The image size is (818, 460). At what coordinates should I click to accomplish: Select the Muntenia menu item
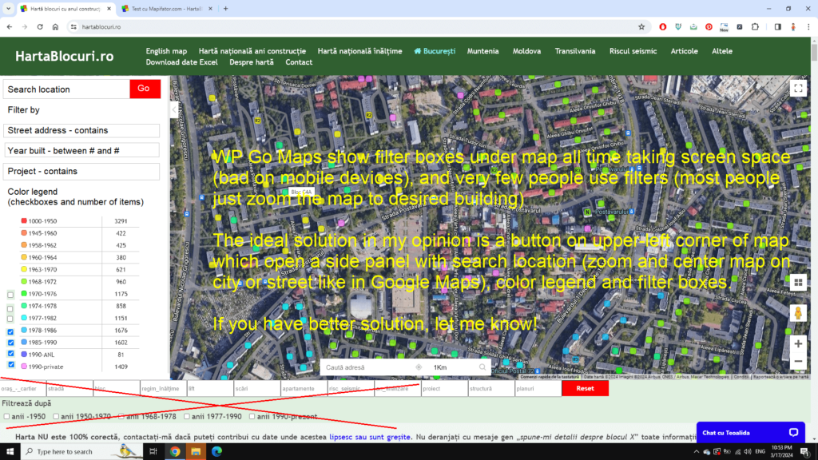tap(482, 50)
